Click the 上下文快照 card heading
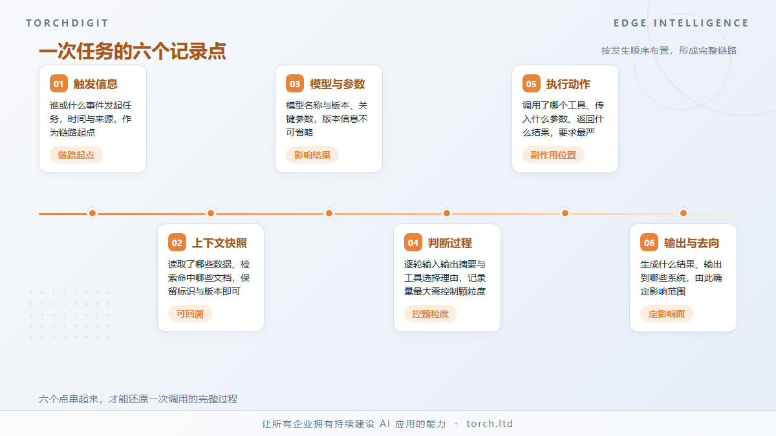The width and height of the screenshot is (776, 436). [x=219, y=243]
